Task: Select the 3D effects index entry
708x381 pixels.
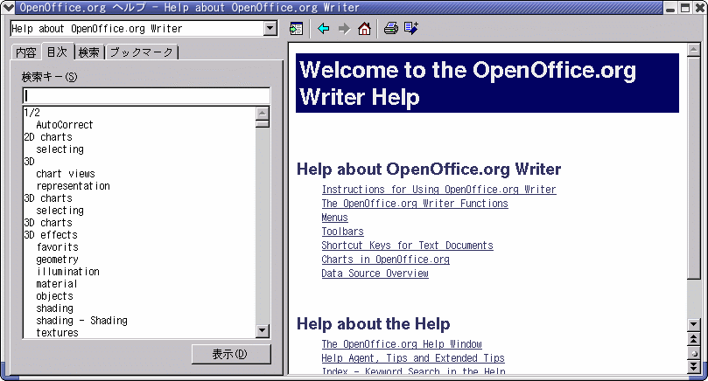Action: (x=51, y=235)
